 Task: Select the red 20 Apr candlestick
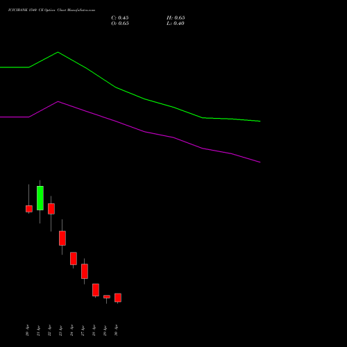pyautogui.click(x=29, y=209)
